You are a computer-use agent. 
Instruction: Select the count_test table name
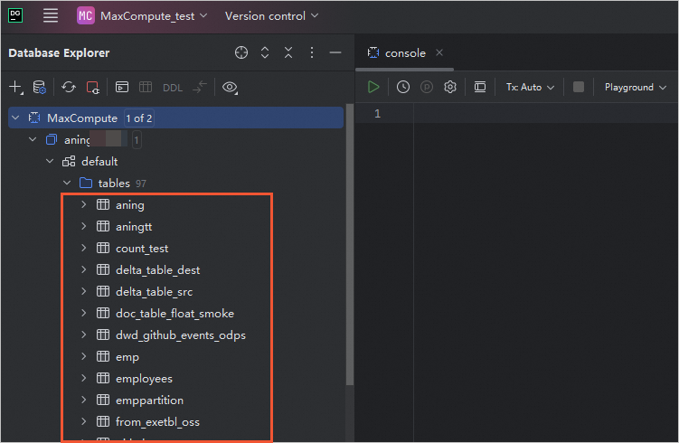(142, 249)
